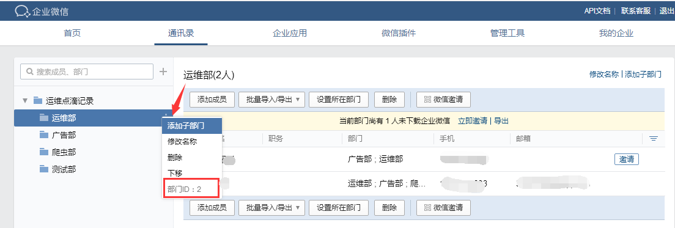Click the 邮箱 column header

coord(523,139)
